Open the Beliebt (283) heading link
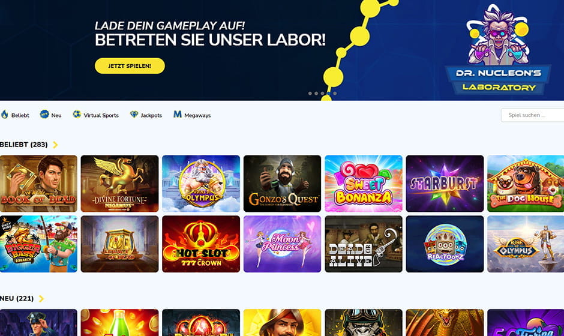Screen dimensions: 564x336 pyautogui.click(x=24, y=145)
